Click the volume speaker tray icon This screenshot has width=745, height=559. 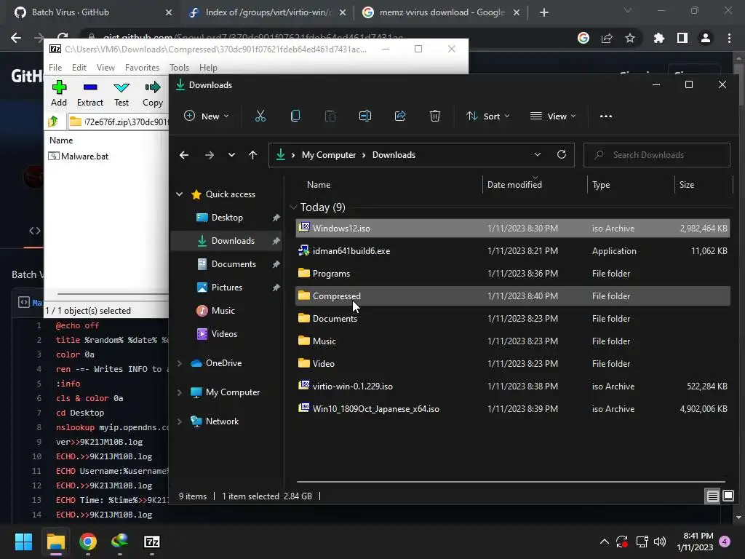[x=659, y=542]
